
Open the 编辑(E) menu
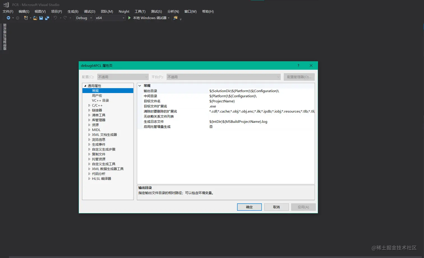[x=24, y=11]
